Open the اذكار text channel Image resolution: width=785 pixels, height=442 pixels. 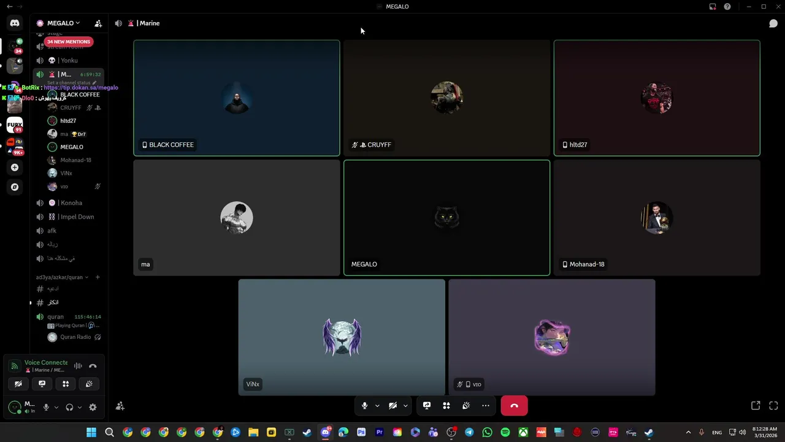point(68,303)
